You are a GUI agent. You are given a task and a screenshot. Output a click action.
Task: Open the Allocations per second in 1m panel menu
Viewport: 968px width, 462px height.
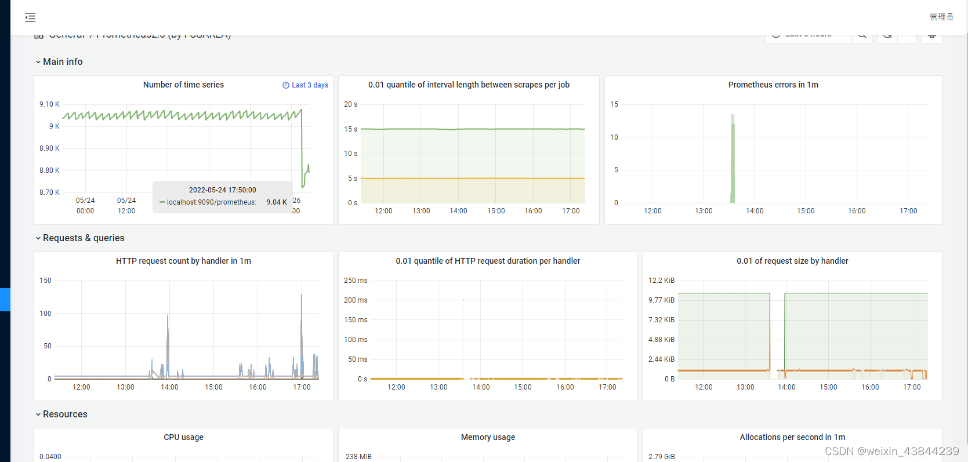tap(792, 437)
